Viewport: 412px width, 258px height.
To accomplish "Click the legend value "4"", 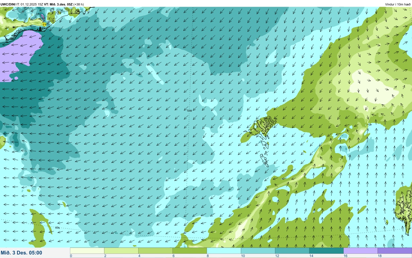I will [x=139, y=256].
